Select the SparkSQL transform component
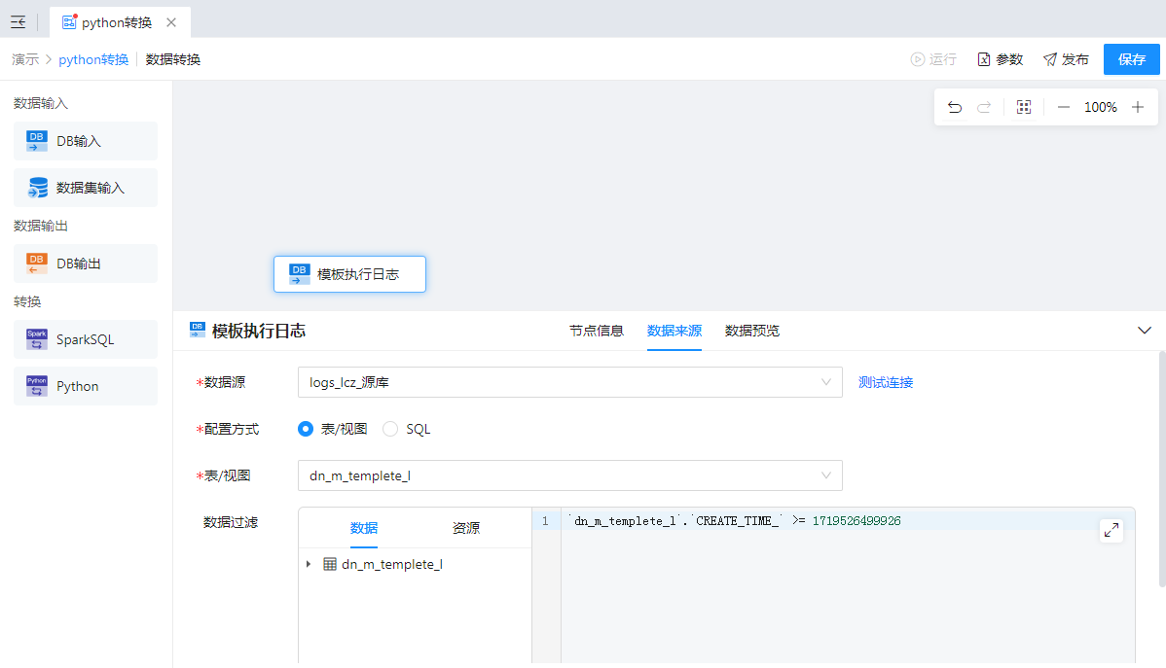Screen dimensions: 1166x668 click(86, 339)
